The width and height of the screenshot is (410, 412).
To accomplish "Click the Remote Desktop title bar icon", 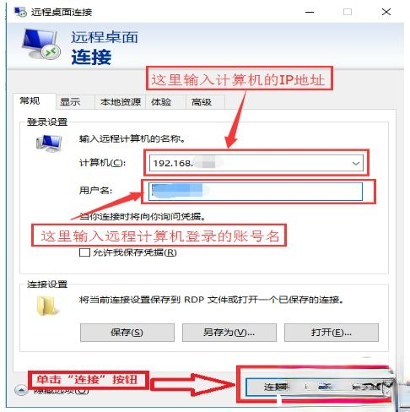I will (x=20, y=12).
